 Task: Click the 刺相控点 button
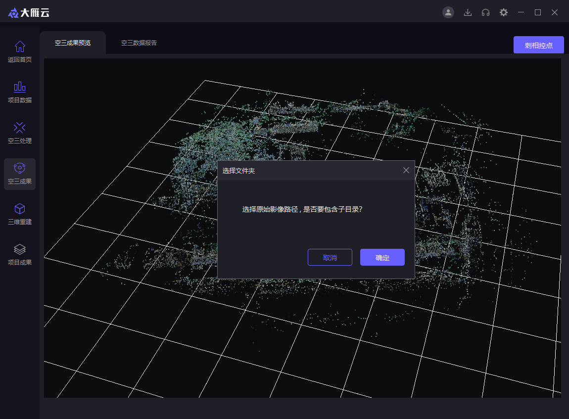tap(538, 45)
